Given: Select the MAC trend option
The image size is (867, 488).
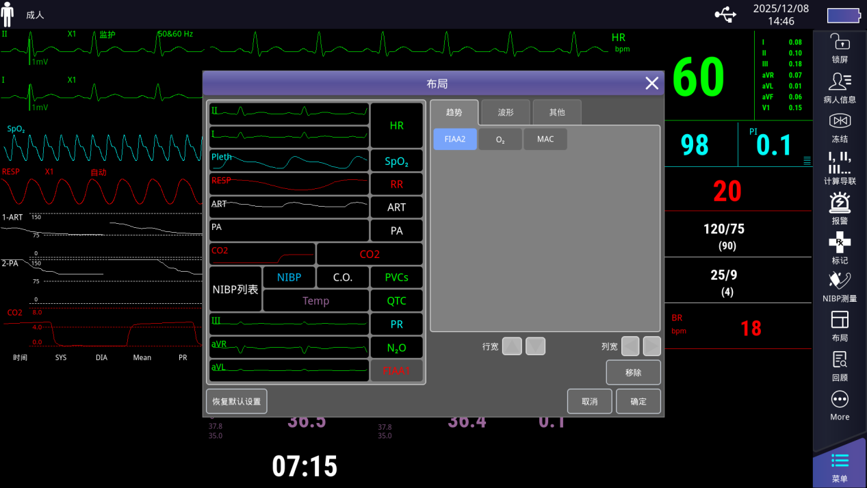Looking at the screenshot, I should pyautogui.click(x=545, y=139).
